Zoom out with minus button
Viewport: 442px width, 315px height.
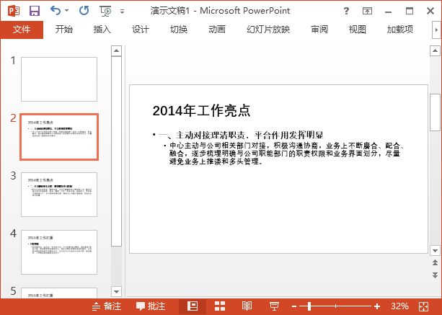tap(294, 306)
